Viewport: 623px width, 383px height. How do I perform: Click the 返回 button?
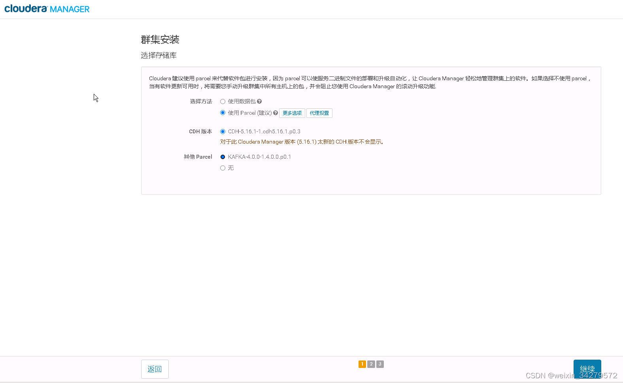pos(155,369)
